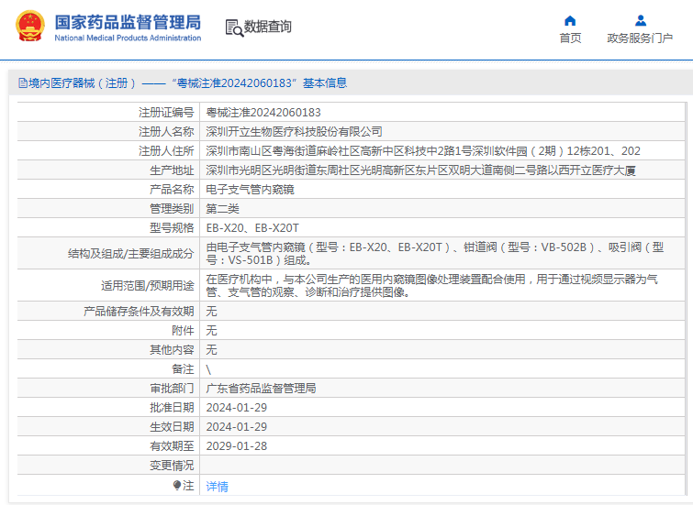Click the 其他内容 value 无

211,349
